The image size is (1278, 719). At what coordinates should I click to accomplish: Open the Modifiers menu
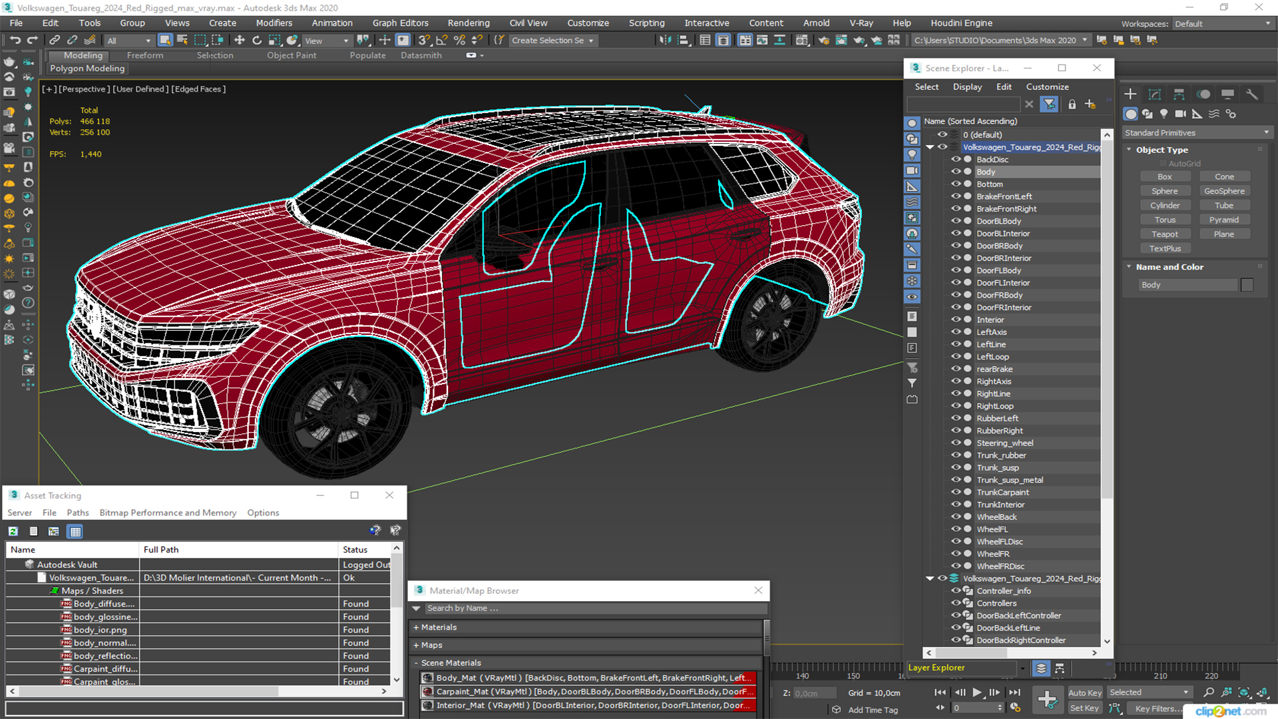point(274,23)
